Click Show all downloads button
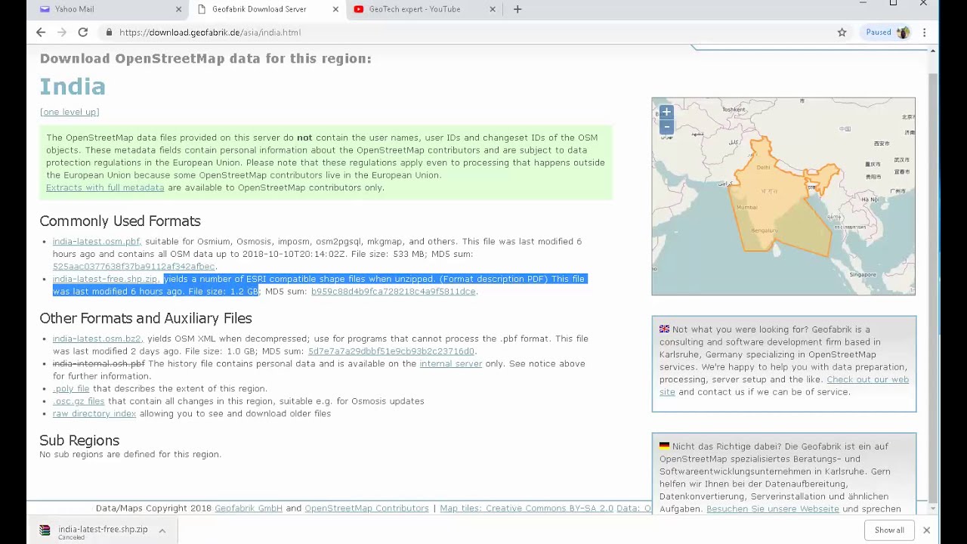The width and height of the screenshot is (967, 544). point(889,530)
